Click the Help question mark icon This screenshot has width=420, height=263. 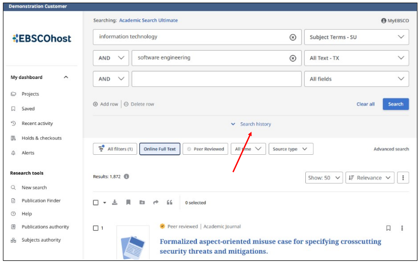[x=13, y=214]
